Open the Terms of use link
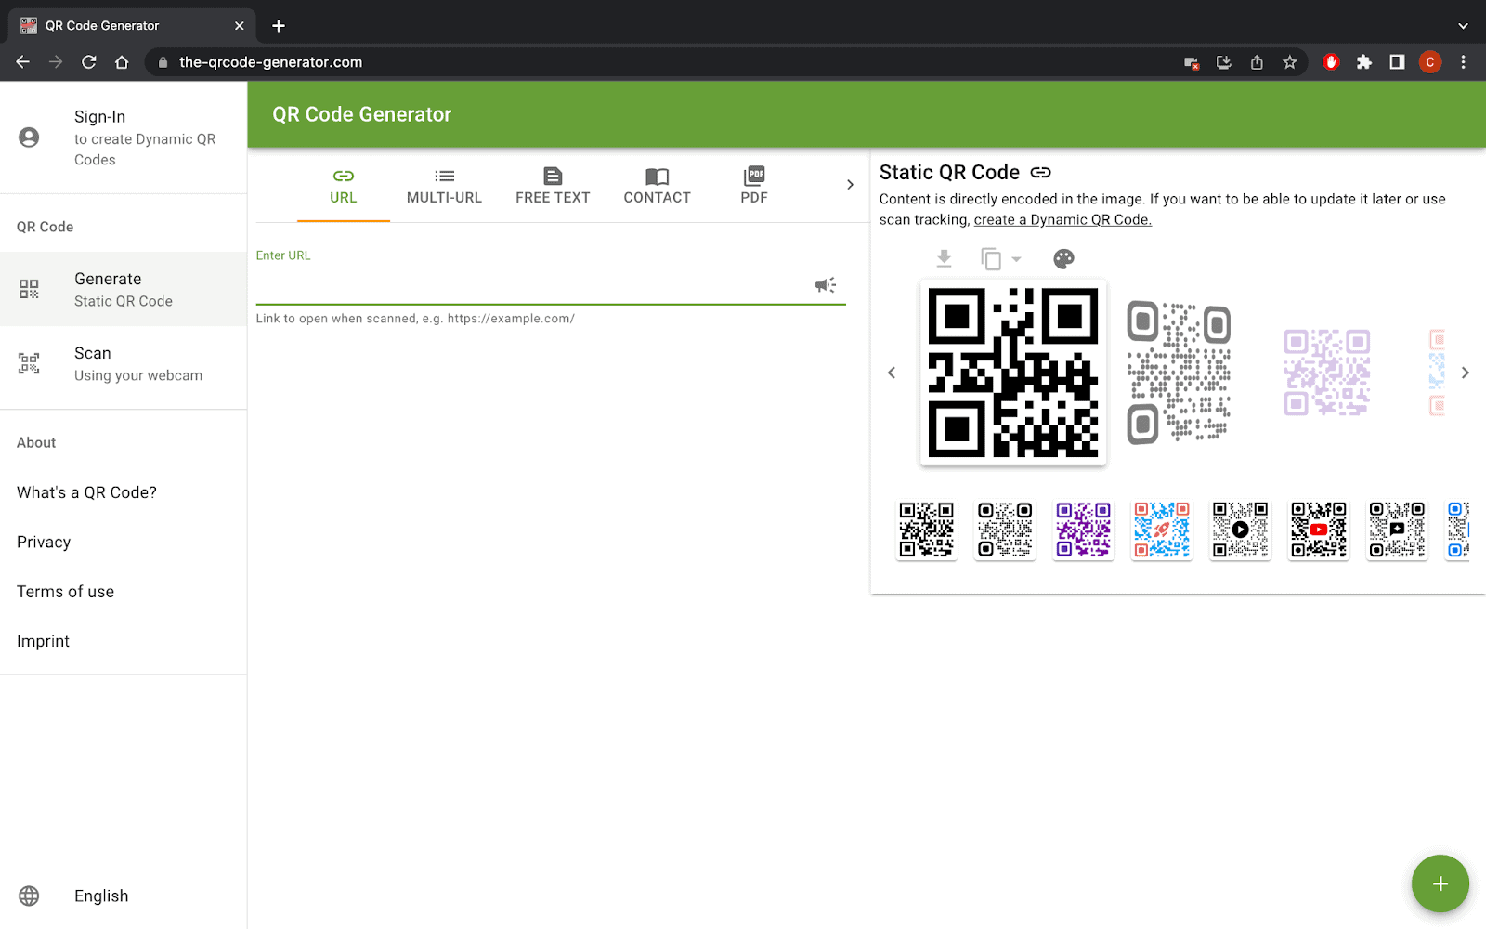 coord(65,592)
